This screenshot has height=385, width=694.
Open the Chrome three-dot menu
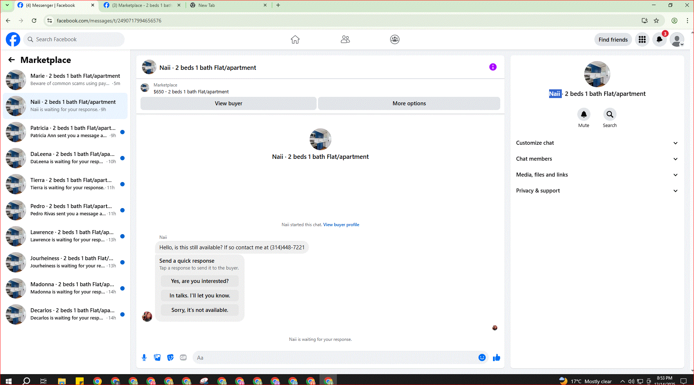tap(687, 21)
